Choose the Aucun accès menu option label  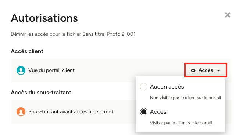(167, 87)
